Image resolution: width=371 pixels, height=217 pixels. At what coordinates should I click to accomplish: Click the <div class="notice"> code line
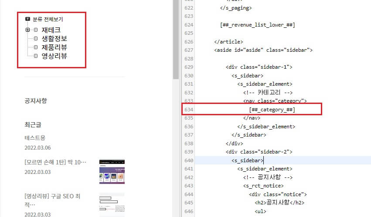click(278, 194)
